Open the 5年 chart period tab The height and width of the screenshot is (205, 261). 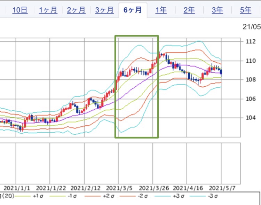point(245,10)
